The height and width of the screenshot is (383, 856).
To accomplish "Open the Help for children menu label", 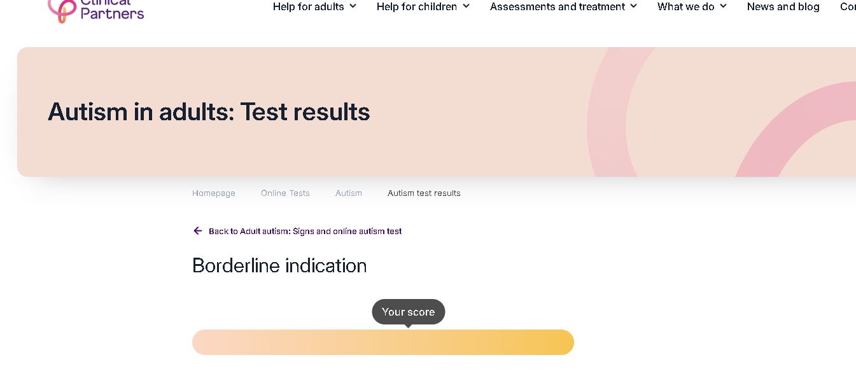I will point(417,7).
